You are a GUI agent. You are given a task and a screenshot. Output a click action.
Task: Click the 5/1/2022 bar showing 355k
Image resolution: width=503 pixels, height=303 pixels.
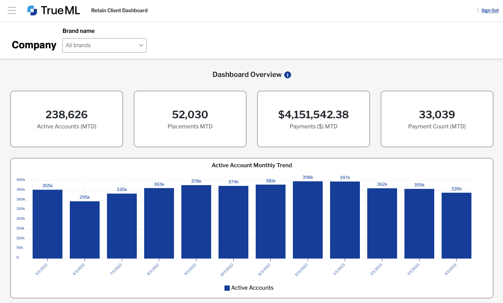[47, 224]
